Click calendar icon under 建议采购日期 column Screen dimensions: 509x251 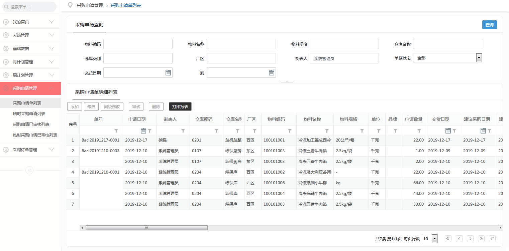point(483,131)
